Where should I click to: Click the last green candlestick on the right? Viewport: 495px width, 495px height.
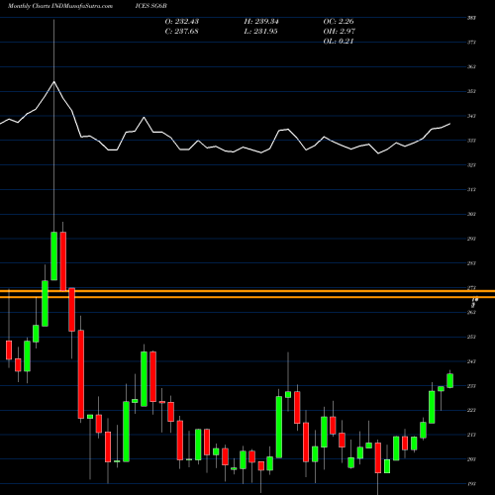[449, 380]
